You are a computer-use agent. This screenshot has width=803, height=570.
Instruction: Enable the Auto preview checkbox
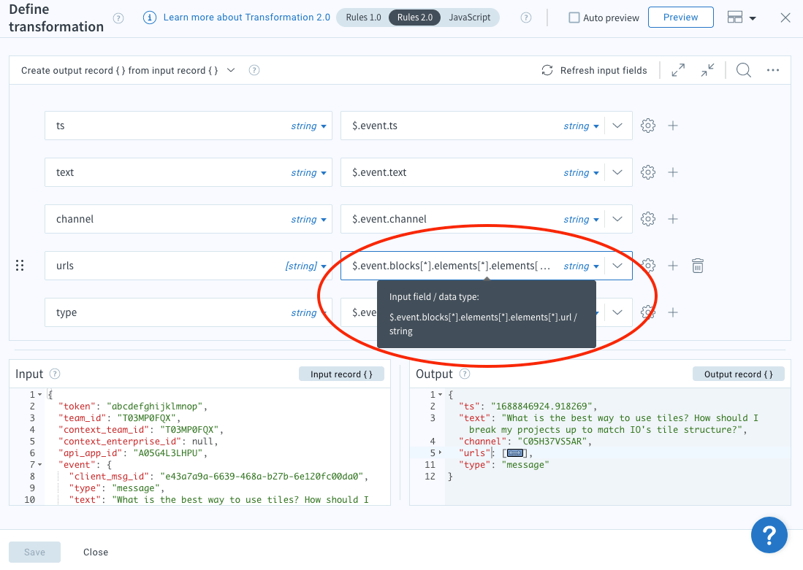[x=574, y=18]
